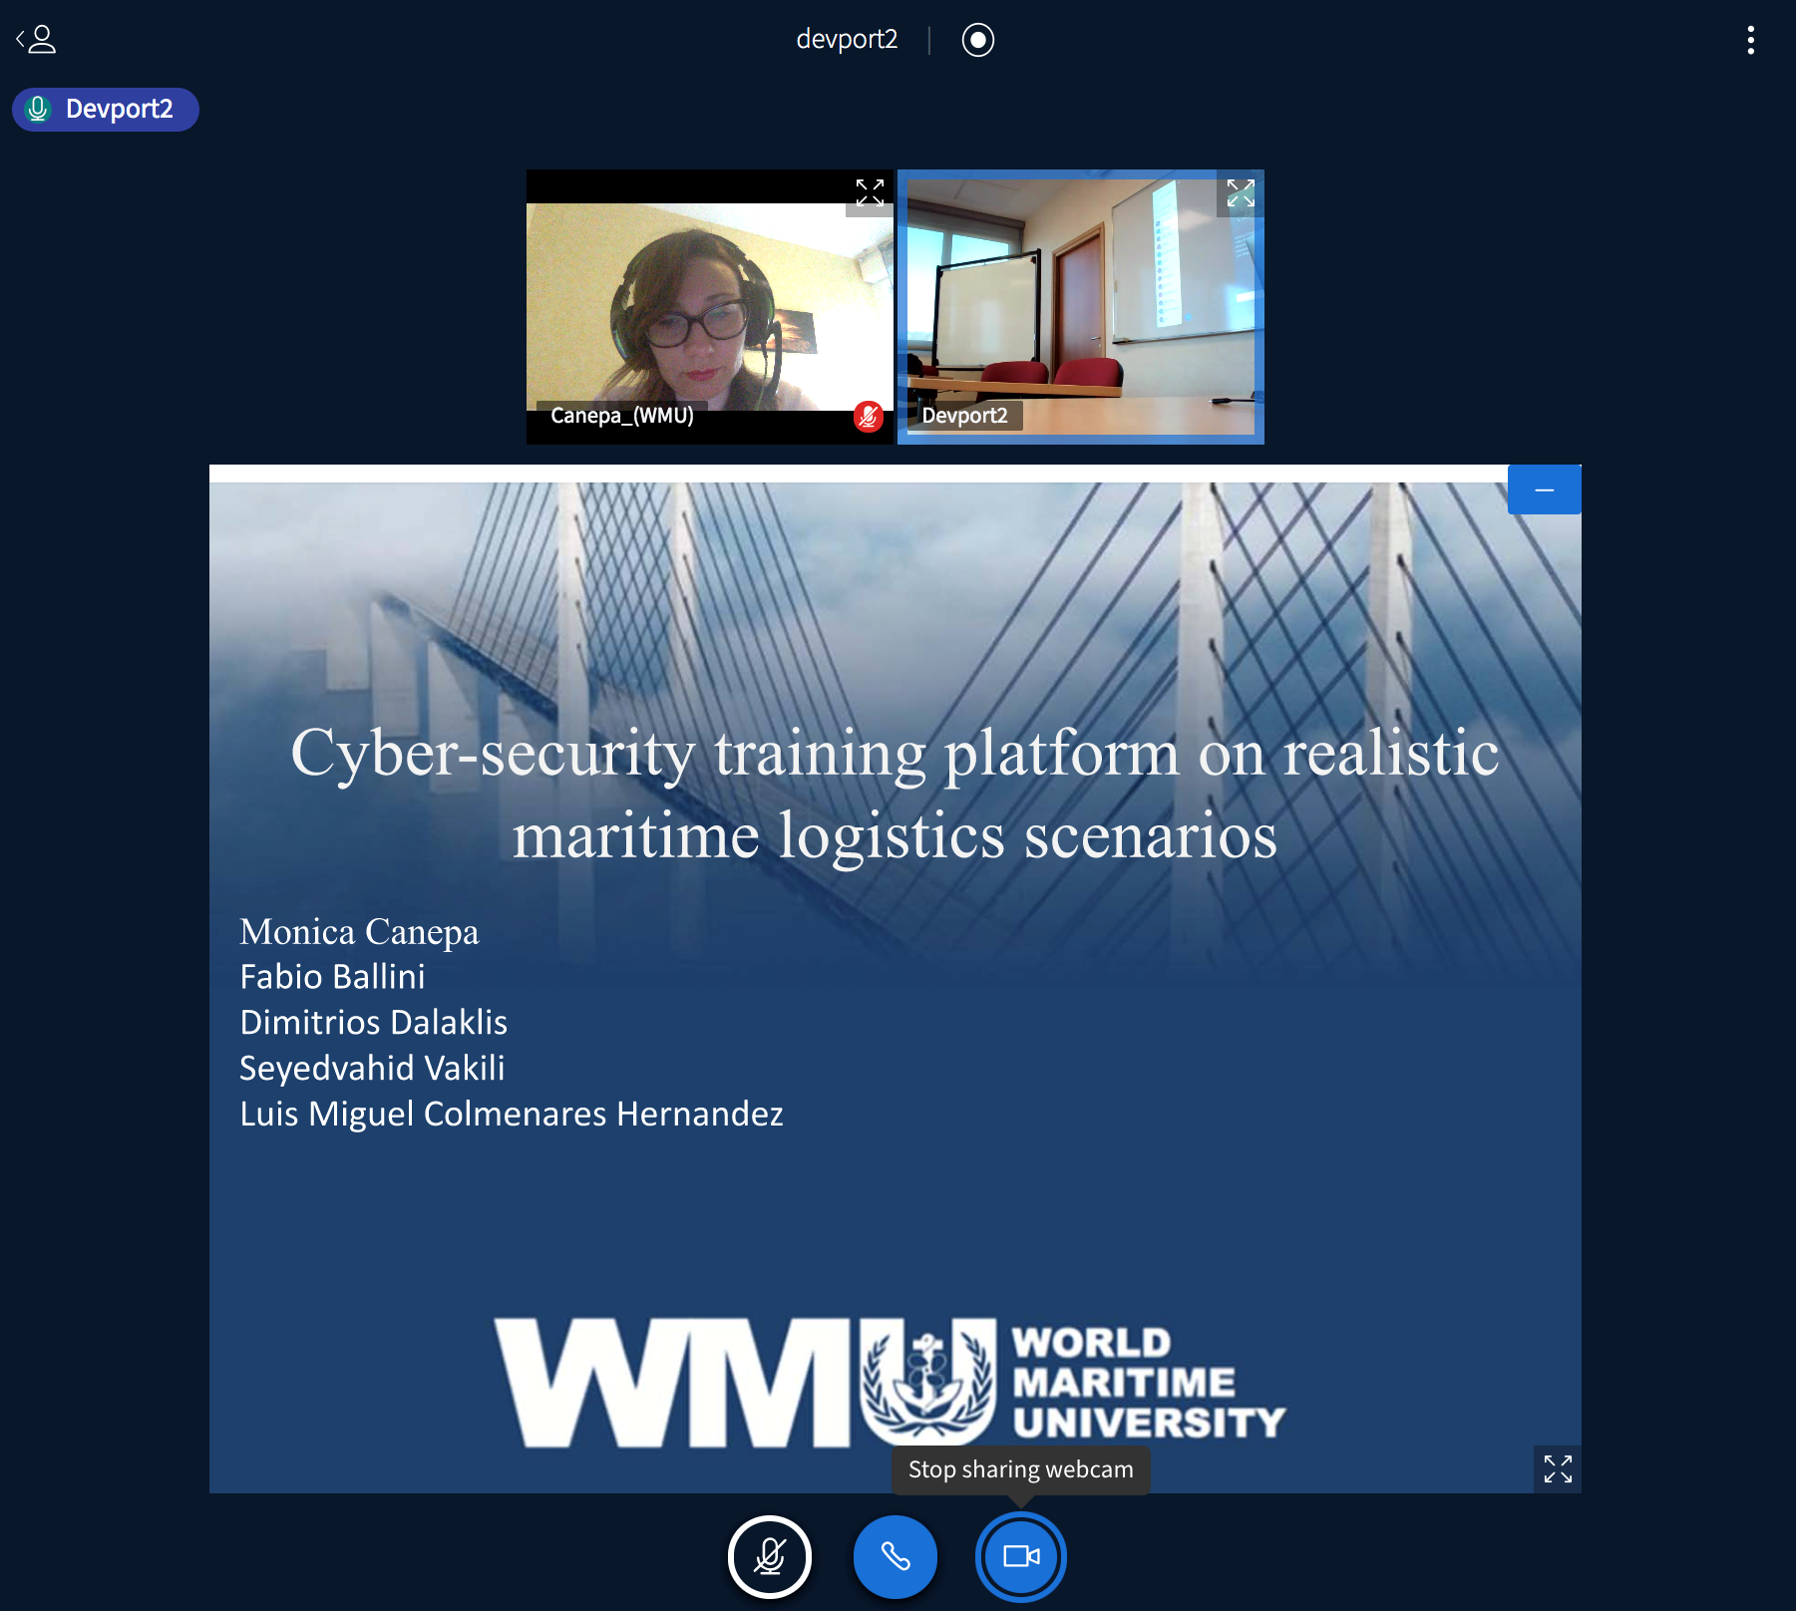
Task: Select Devport2 webcam video tile
Action: 1081,307
